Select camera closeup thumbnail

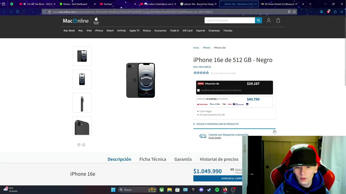[82, 126]
